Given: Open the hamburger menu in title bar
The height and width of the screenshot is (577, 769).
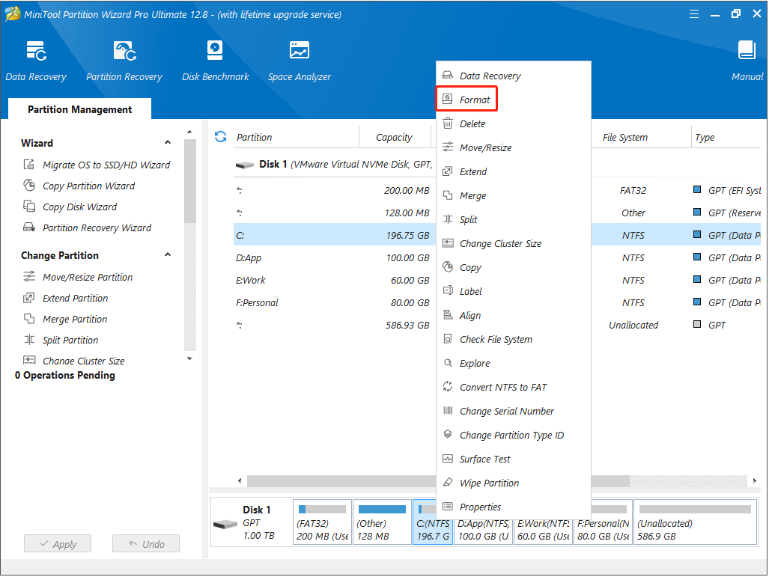Looking at the screenshot, I should pos(694,13).
